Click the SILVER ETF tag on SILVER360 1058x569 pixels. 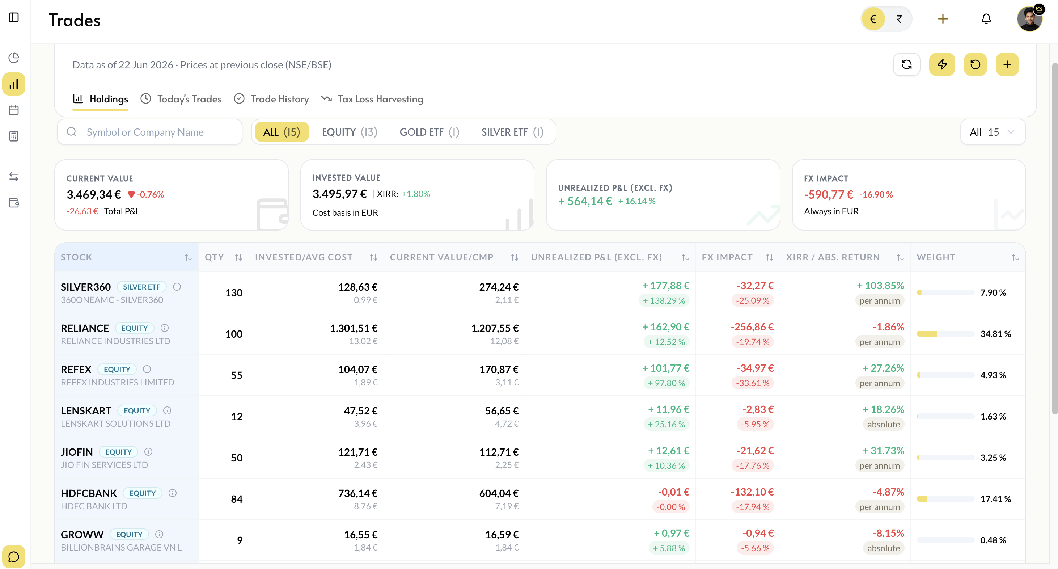click(142, 287)
